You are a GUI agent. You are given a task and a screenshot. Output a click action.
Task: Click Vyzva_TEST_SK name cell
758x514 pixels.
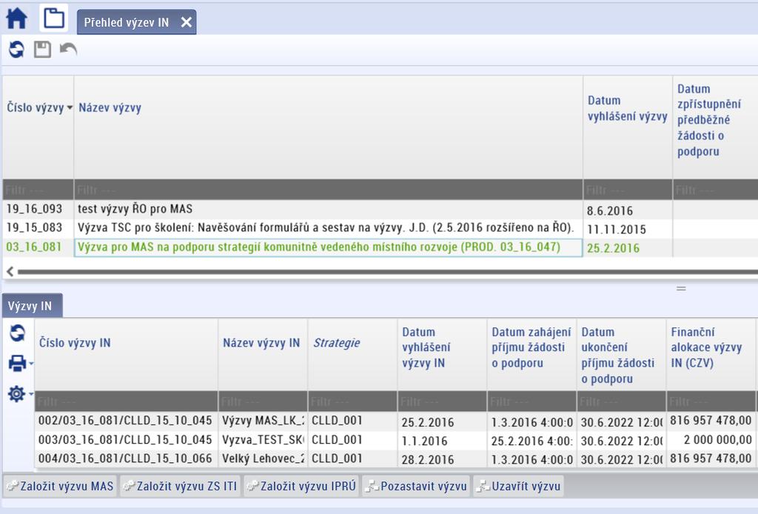(263, 440)
